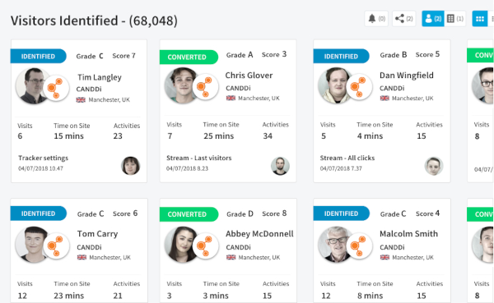Click the '04/07/2018 7.37' timestamp
The image size is (494, 303).
pos(341,168)
